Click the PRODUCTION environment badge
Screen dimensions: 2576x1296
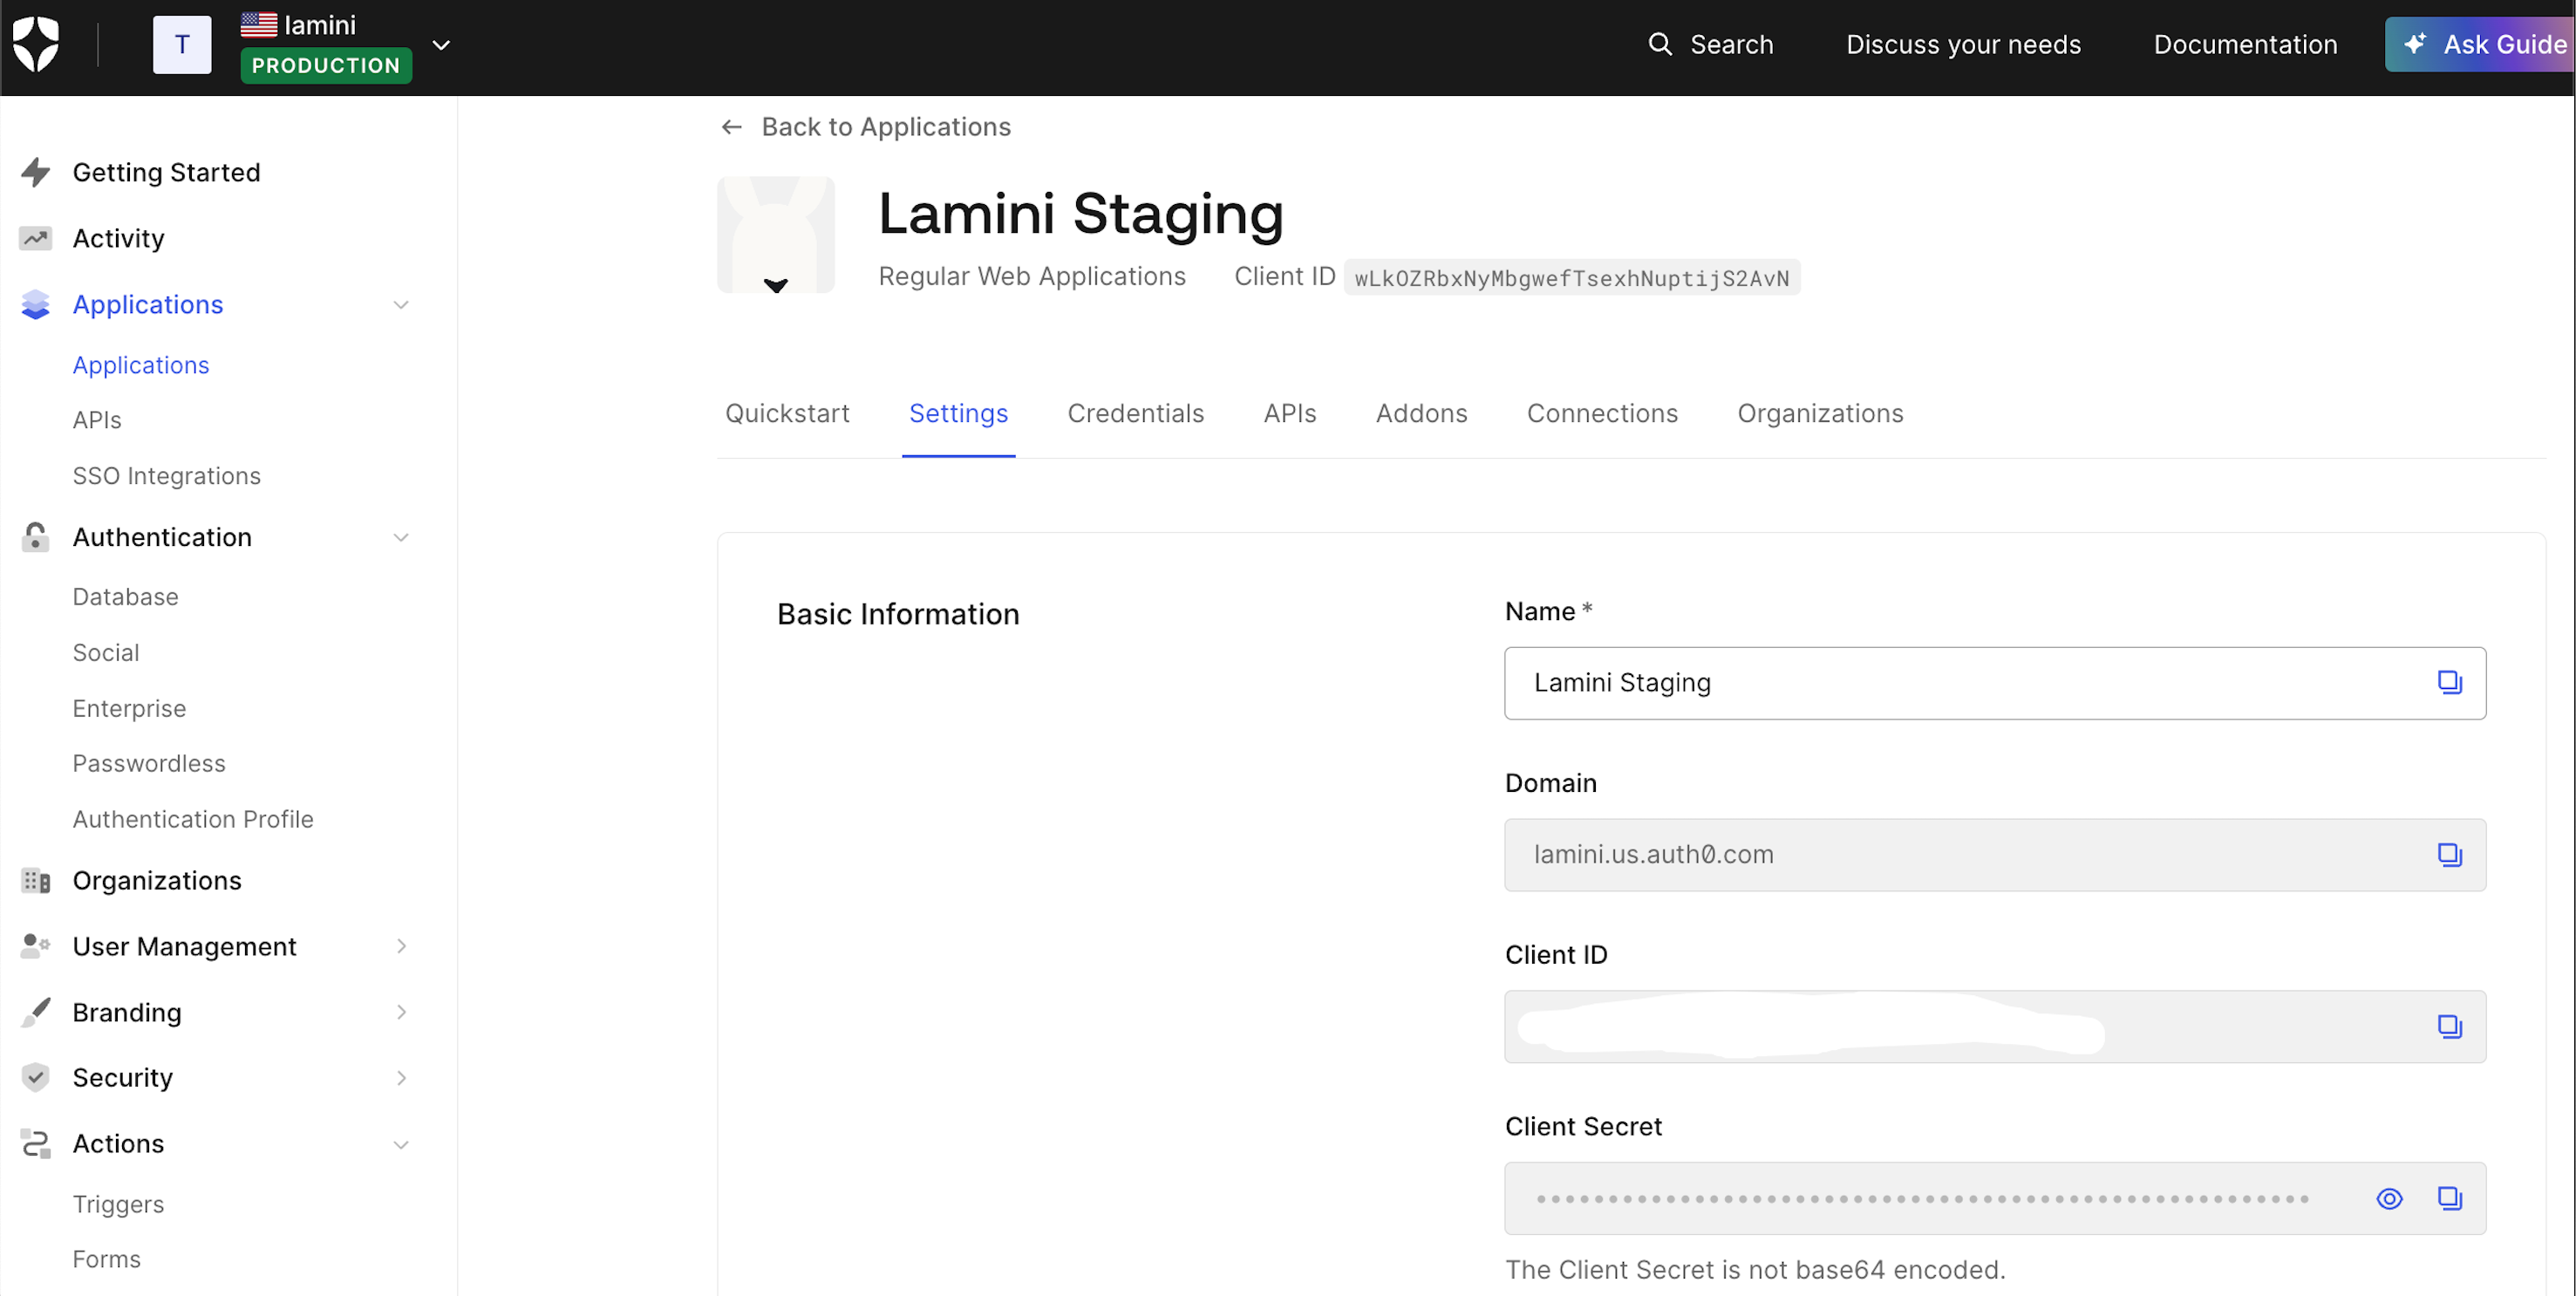click(326, 65)
